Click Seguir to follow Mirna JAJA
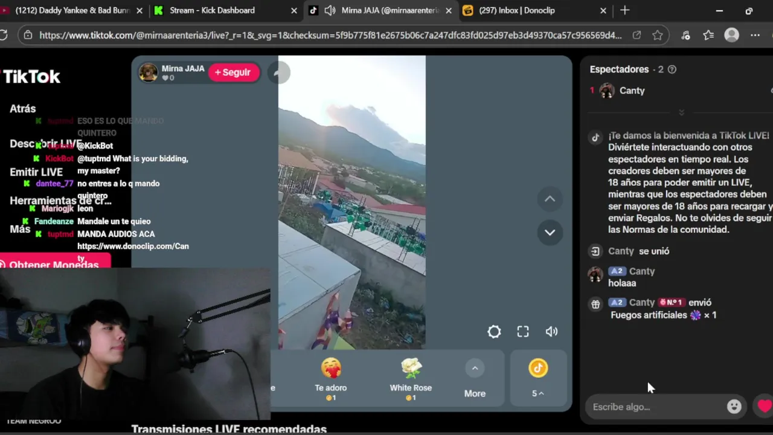This screenshot has height=435, width=773. (x=233, y=72)
